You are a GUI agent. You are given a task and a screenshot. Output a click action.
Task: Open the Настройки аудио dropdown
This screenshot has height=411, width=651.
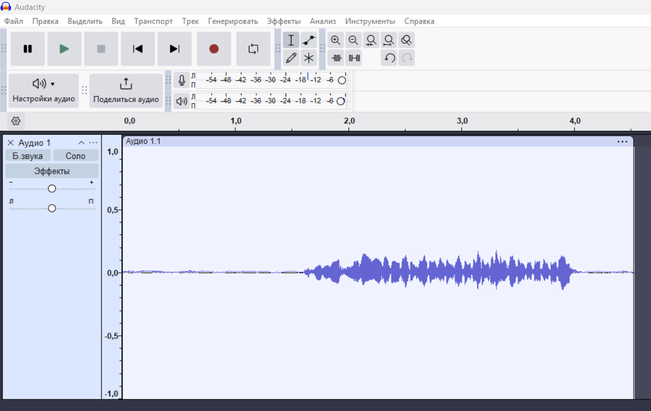[44, 91]
